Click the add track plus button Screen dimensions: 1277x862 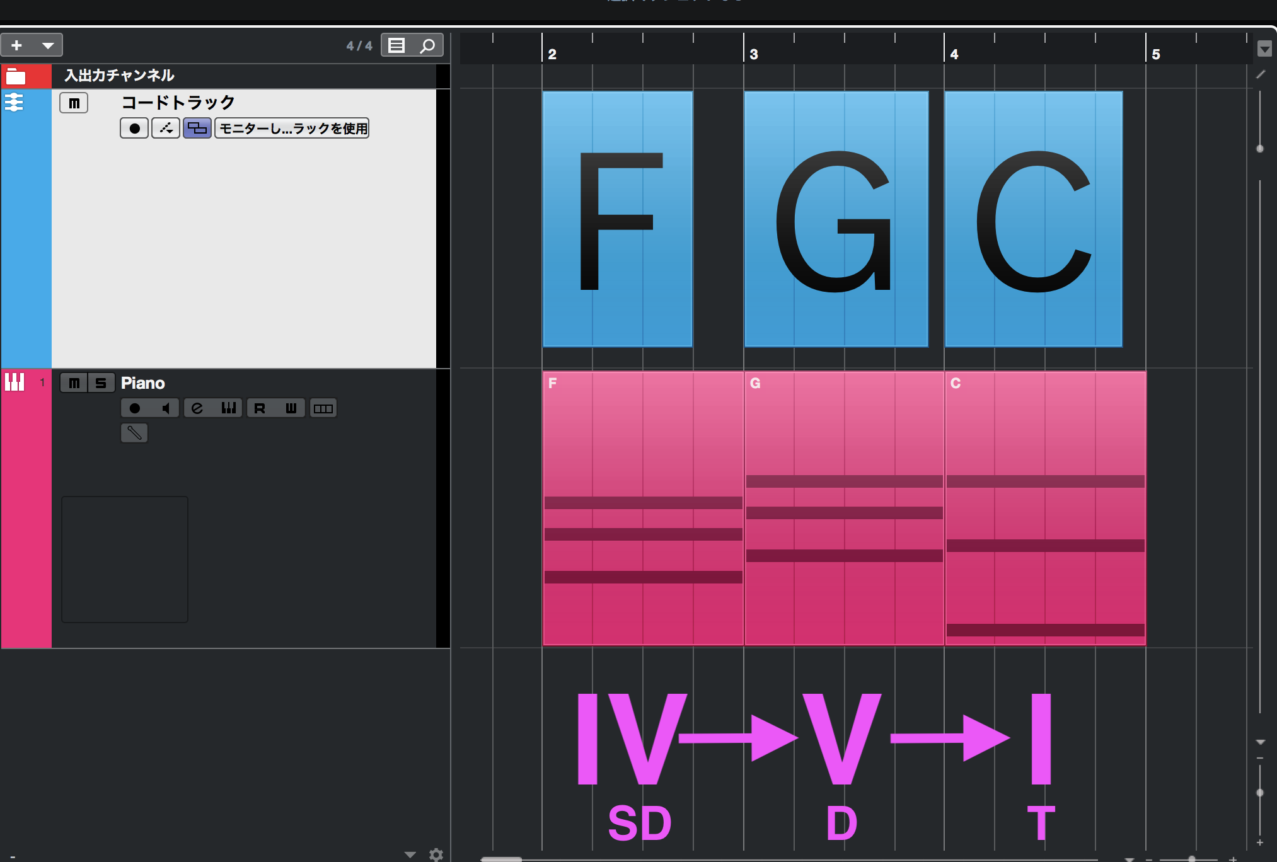pos(17,45)
